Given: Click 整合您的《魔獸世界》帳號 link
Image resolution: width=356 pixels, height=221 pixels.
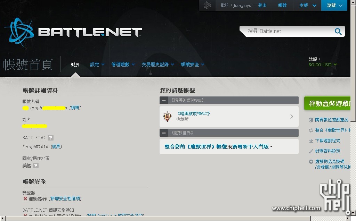Looking at the screenshot, I should click(x=195, y=147).
